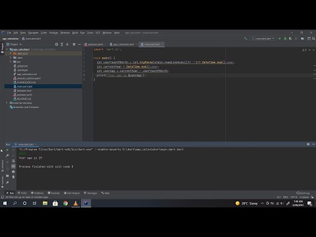Click the Windows Start button

coord(5,203)
